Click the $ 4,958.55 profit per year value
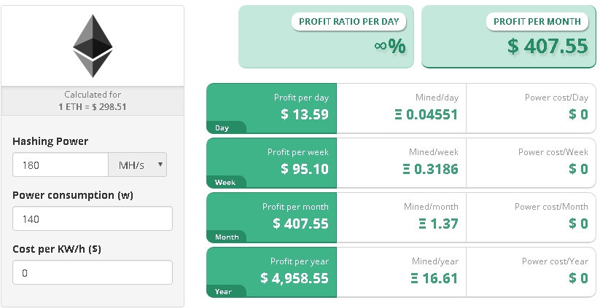The width and height of the screenshot is (600, 308). click(x=295, y=278)
